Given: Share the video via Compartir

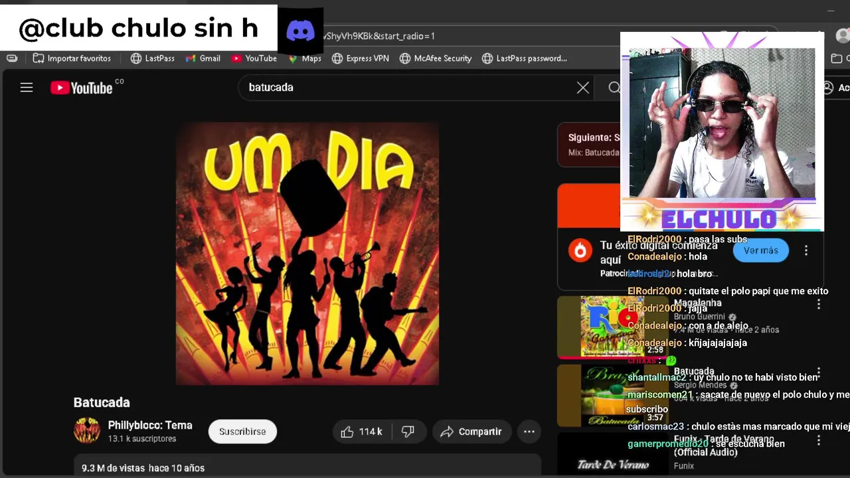Looking at the screenshot, I should (471, 432).
